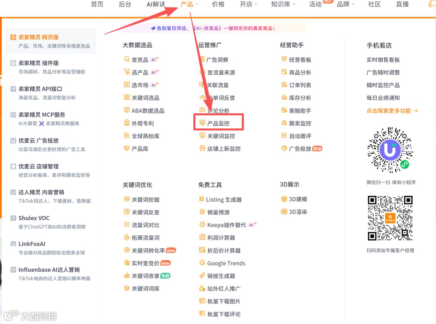Click the Google Trends G icon

click(x=202, y=263)
